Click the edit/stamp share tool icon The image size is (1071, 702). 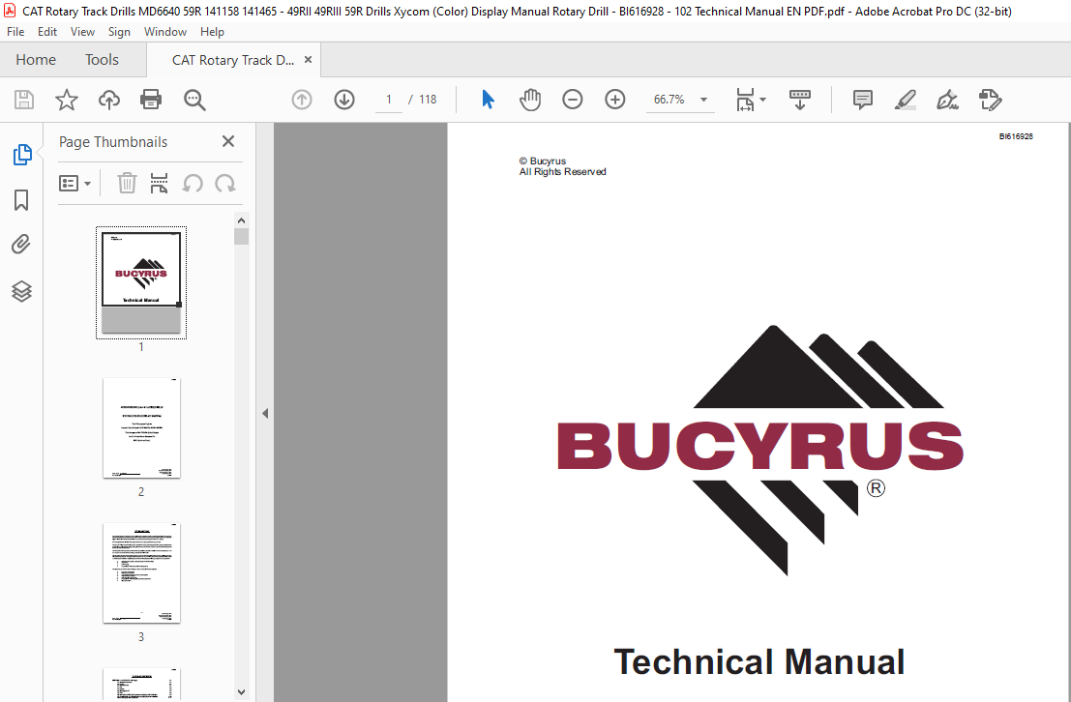[990, 100]
